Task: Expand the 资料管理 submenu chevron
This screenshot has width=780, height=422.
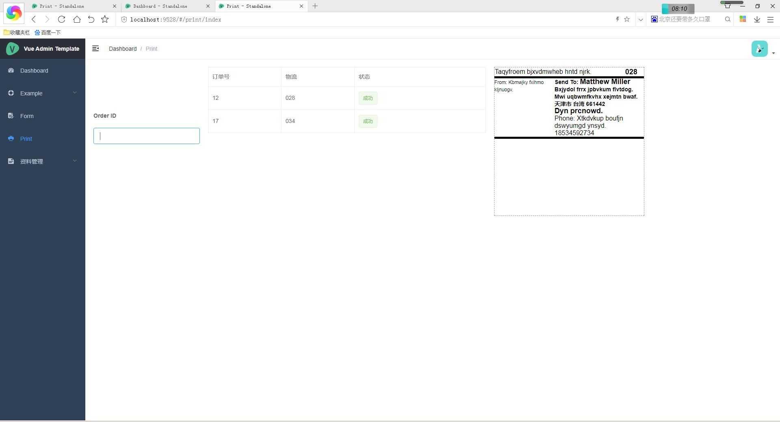Action: (x=75, y=161)
